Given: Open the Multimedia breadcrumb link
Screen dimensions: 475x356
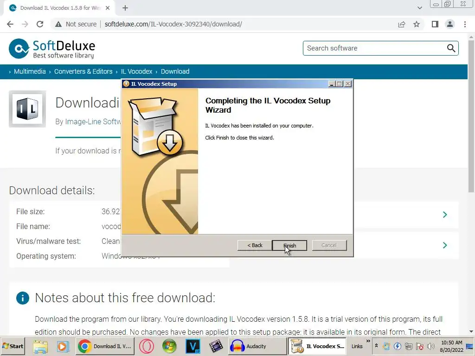Looking at the screenshot, I should click(x=30, y=72).
